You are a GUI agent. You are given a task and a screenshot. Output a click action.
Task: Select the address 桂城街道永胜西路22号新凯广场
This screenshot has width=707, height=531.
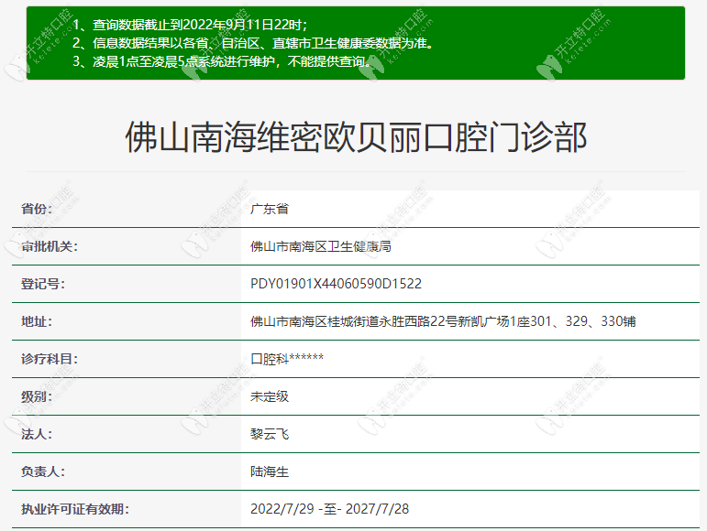443,321
